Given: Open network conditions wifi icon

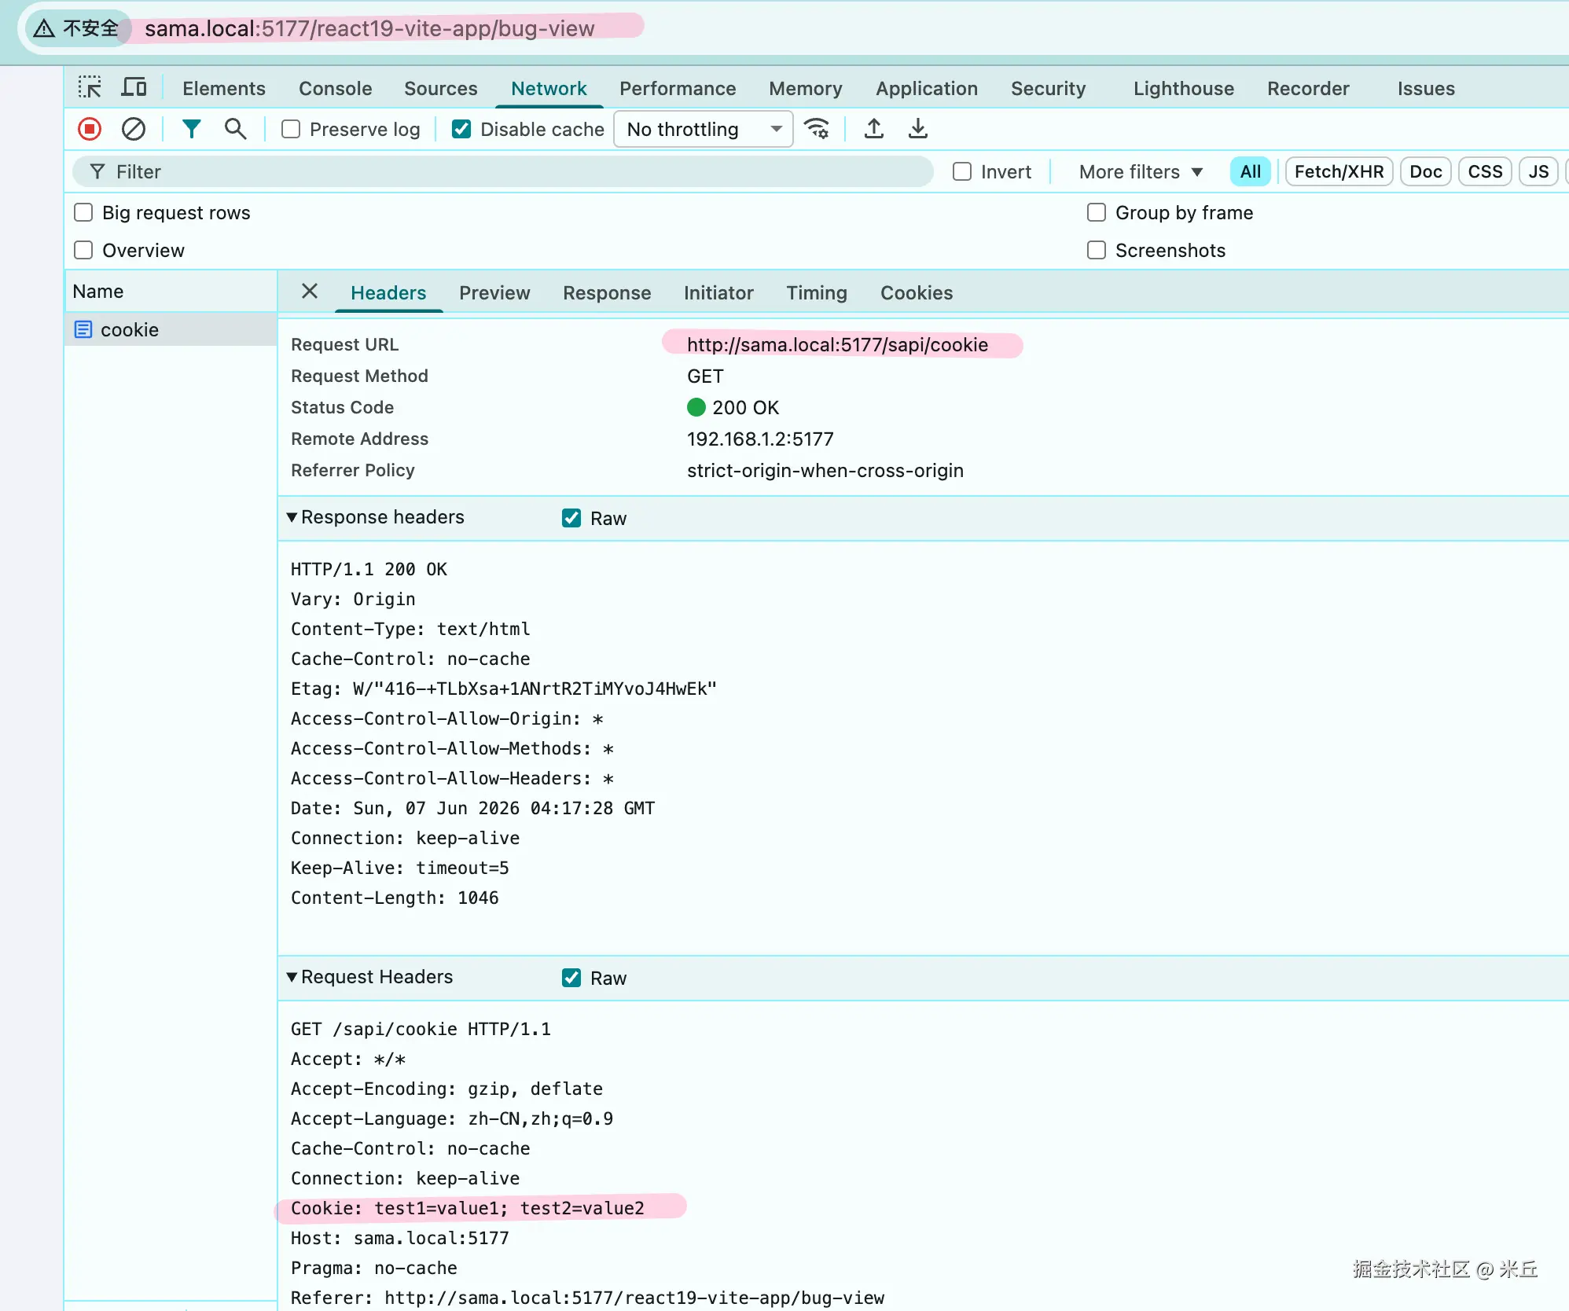Looking at the screenshot, I should pos(818,129).
